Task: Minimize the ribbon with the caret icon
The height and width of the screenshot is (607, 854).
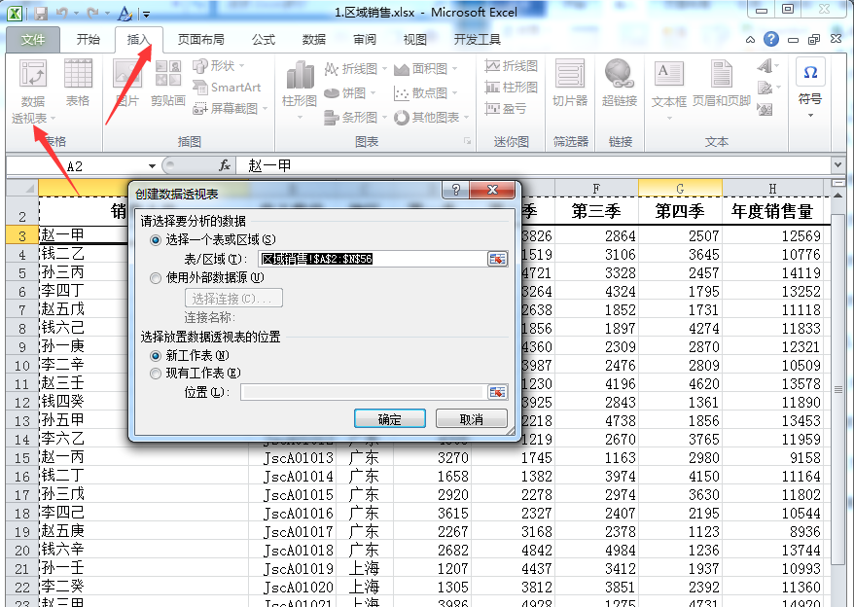Action: click(751, 40)
